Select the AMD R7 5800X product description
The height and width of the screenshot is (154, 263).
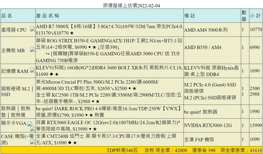pyautogui.click(x=109, y=30)
